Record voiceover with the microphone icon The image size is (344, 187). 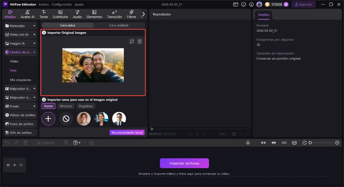coord(248,143)
